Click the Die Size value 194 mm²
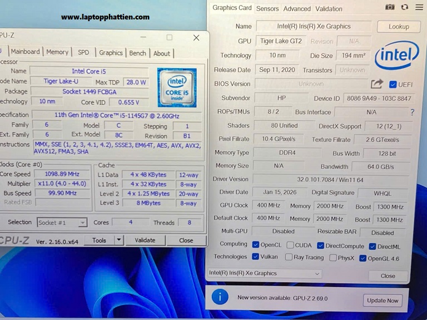This screenshot has width=427, height=320. (x=353, y=55)
